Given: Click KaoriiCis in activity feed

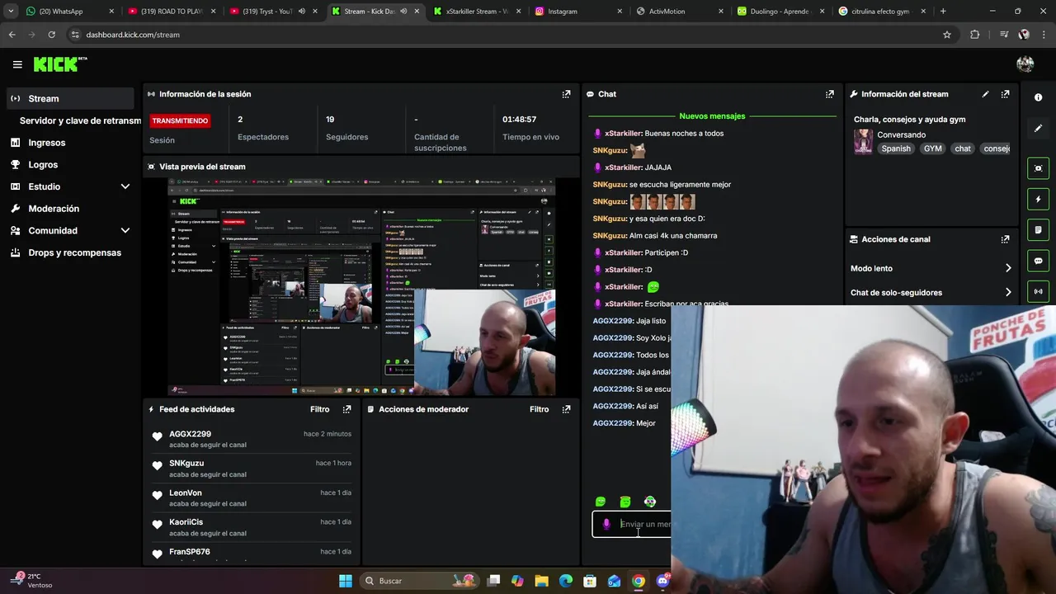Looking at the screenshot, I should (186, 522).
